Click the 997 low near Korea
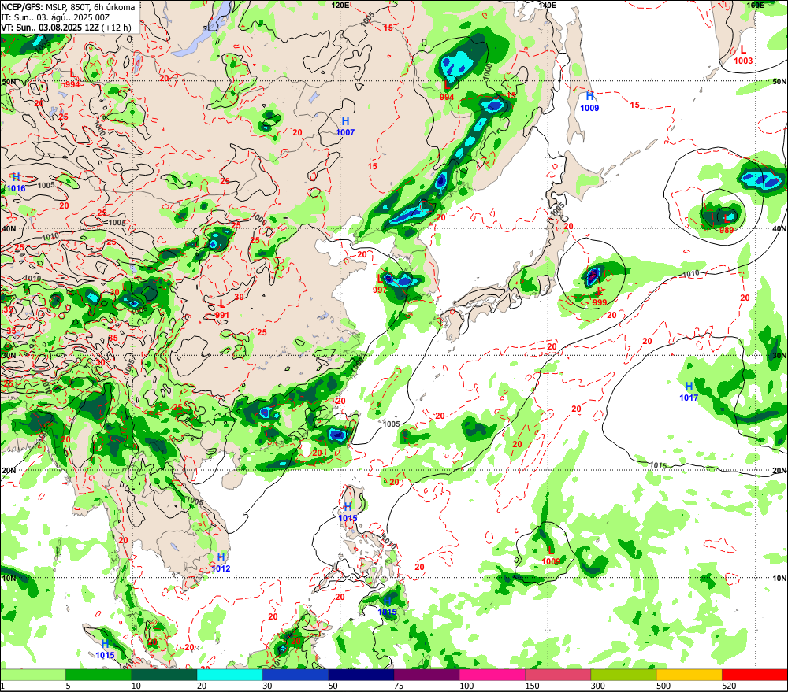Image resolution: width=788 pixels, height=692 pixels. pyautogui.click(x=380, y=290)
